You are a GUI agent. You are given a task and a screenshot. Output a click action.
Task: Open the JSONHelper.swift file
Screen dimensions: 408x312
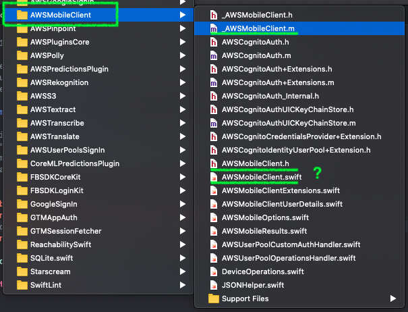(x=299, y=285)
